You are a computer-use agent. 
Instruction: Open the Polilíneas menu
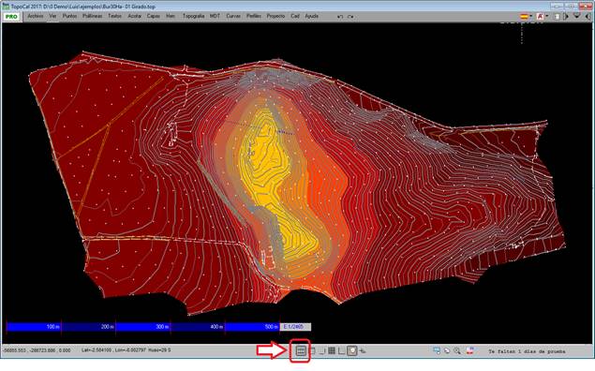coord(92,16)
